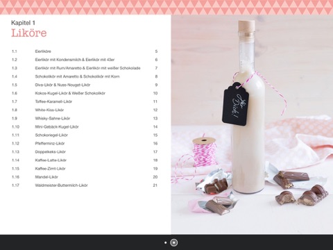Select the Liköre chapter heading
The width and height of the screenshot is (333, 250).
pos(29,33)
